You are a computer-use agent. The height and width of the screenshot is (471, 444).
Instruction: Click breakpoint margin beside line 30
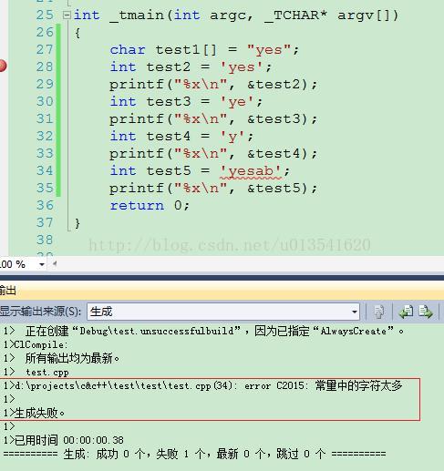[4, 101]
